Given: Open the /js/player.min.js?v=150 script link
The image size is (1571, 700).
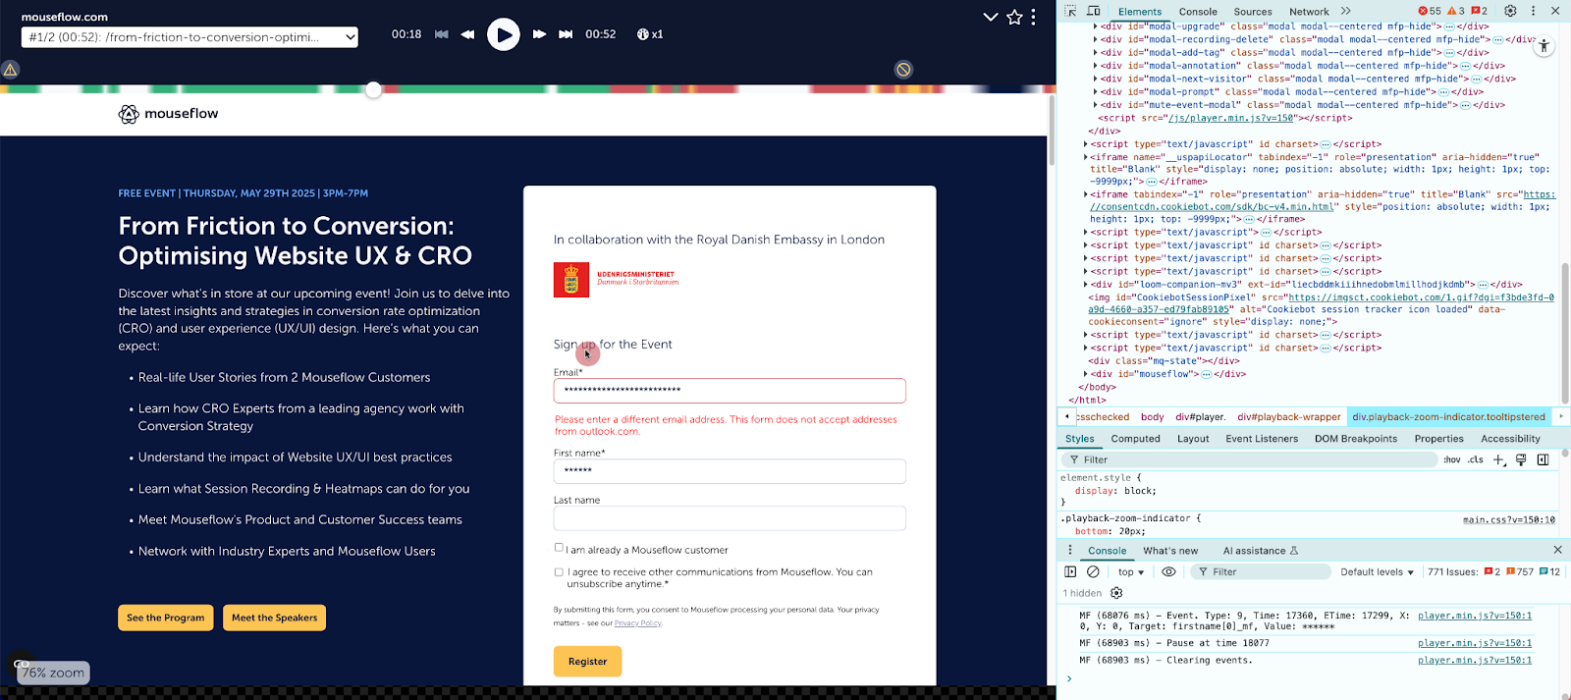Looking at the screenshot, I should [x=1231, y=118].
